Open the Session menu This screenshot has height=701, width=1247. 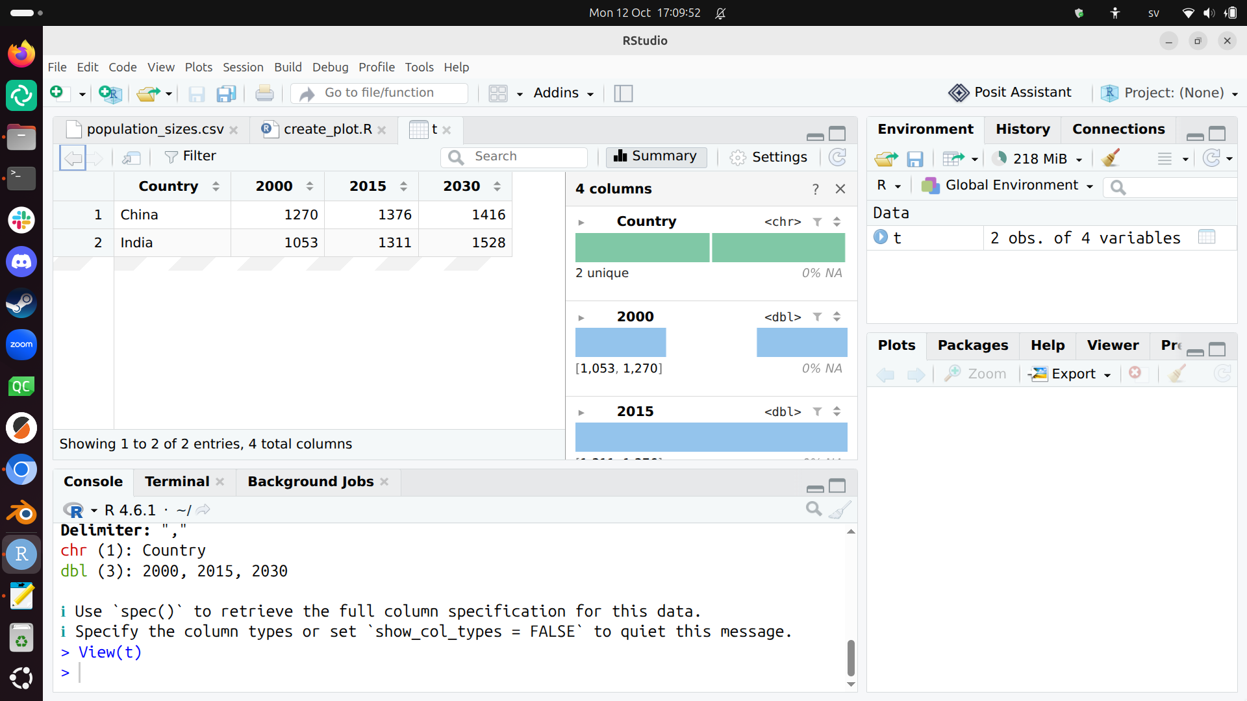243,67
